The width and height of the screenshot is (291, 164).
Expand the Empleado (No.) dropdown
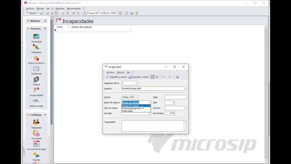coord(136,83)
